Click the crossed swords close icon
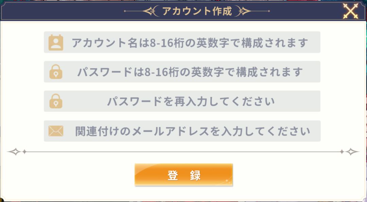 tap(350, 11)
